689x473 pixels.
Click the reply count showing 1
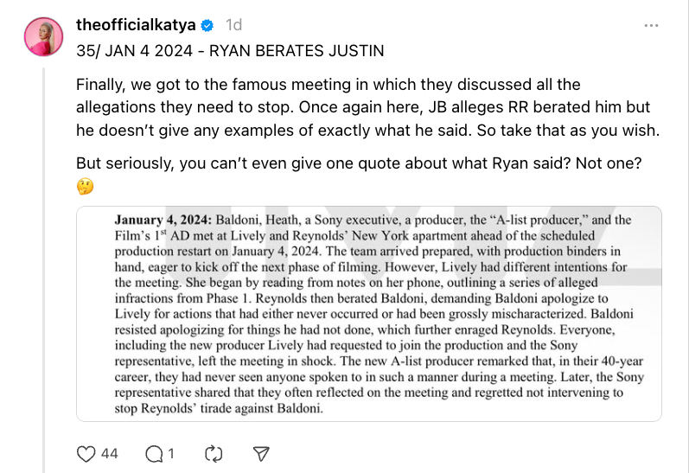[171, 453]
